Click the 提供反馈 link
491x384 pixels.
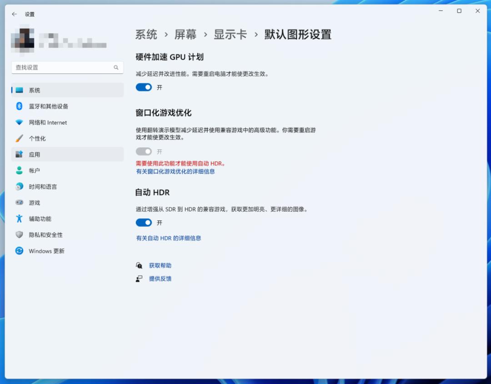[x=160, y=279]
